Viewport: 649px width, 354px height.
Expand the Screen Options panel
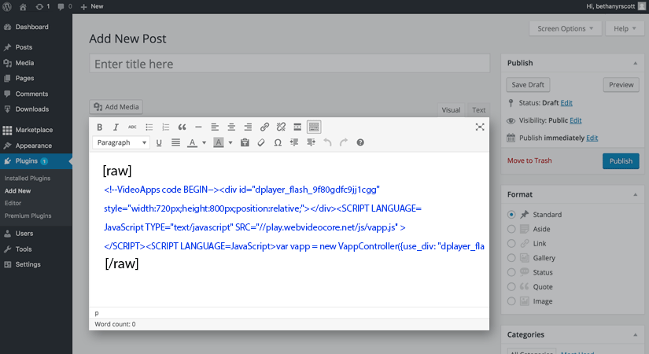pyautogui.click(x=565, y=28)
